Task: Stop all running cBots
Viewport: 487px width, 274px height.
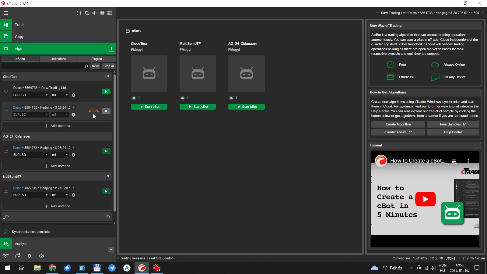Action: click(x=109, y=66)
